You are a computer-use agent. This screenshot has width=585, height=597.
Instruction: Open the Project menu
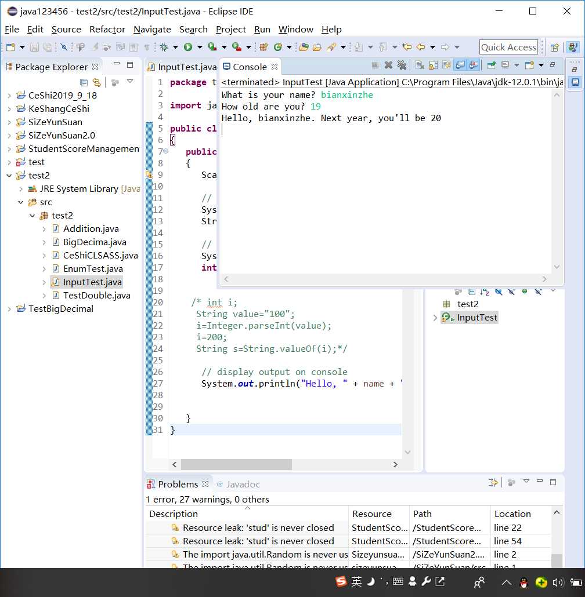click(230, 30)
